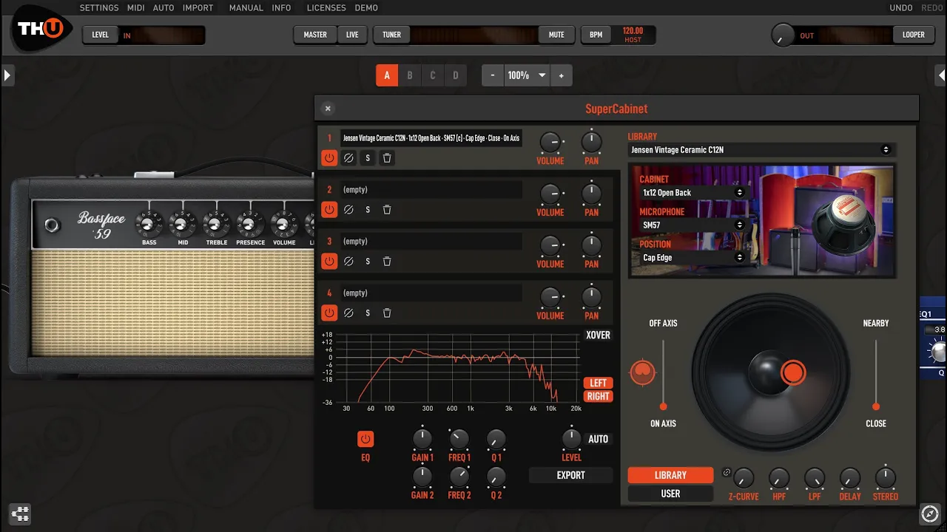Click slot 1 Pan knob
This screenshot has width=947, height=532.
click(591, 143)
